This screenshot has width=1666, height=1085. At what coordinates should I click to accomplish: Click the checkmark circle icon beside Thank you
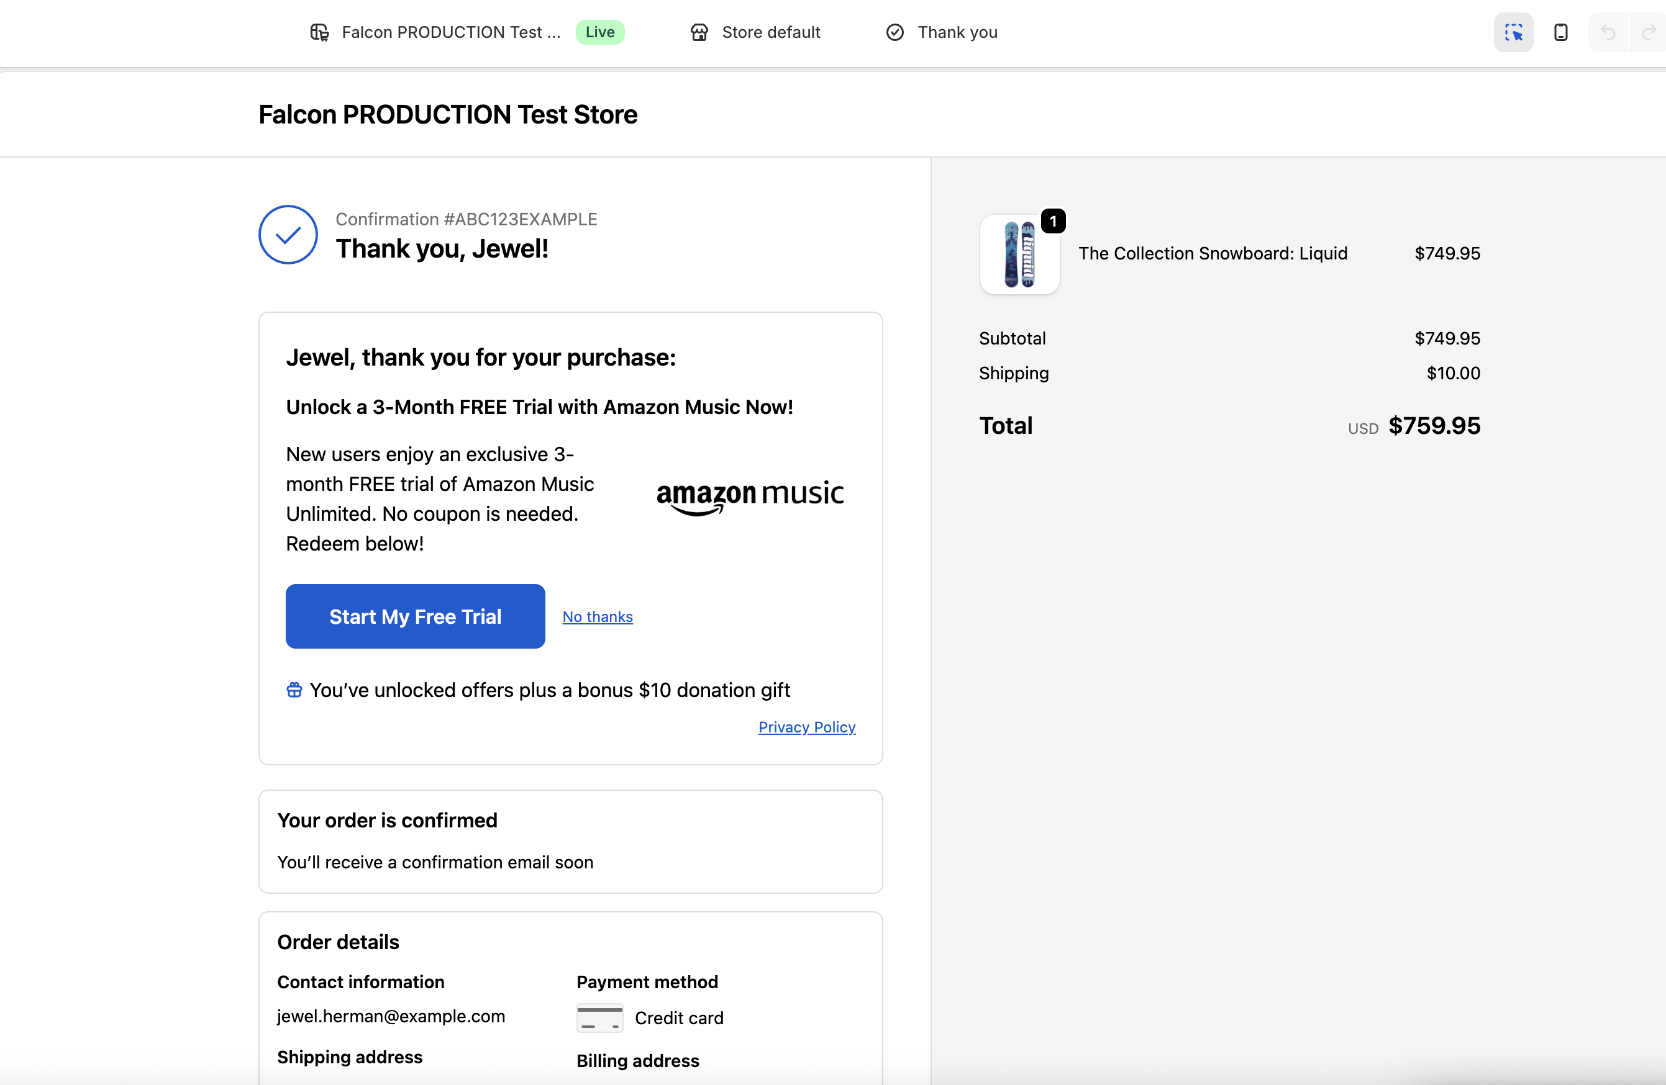pyautogui.click(x=894, y=32)
